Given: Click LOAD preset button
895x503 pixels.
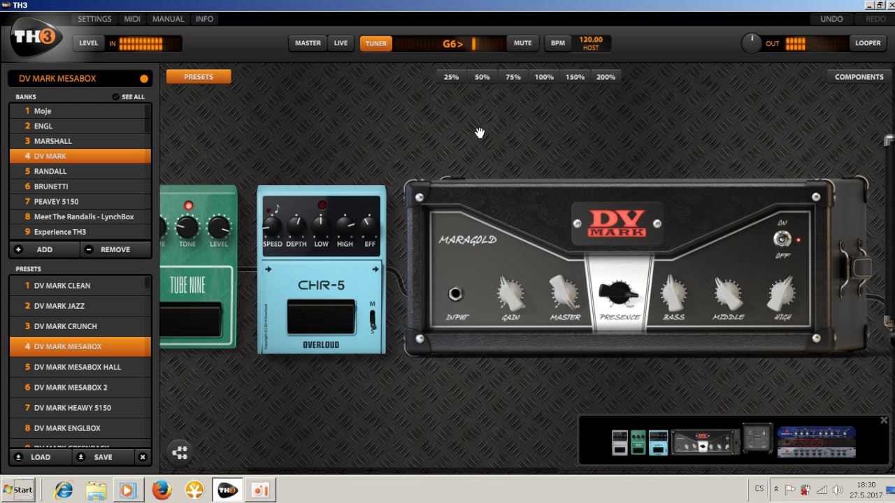Looking at the screenshot, I should click(x=41, y=457).
